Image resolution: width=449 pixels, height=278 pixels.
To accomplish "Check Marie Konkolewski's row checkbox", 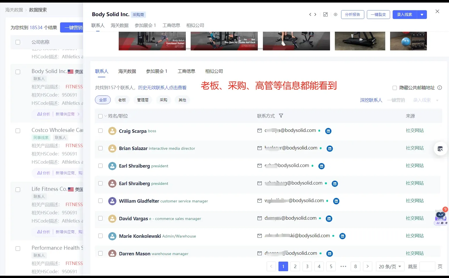I will [x=100, y=236].
